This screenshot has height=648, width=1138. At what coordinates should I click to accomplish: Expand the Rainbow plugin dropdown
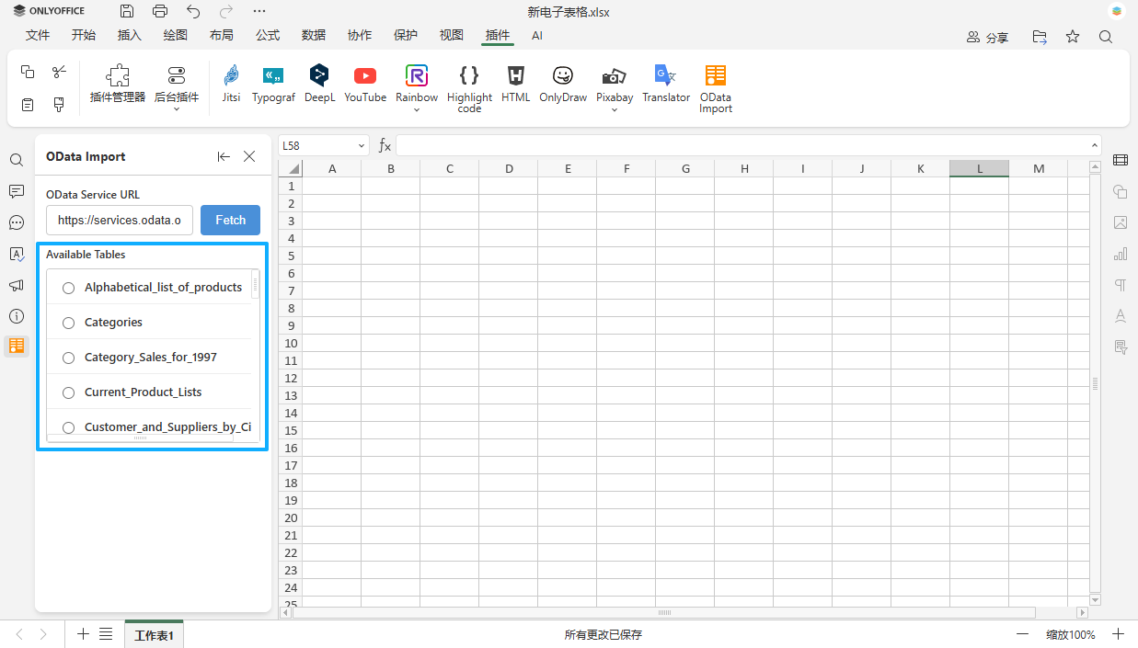pyautogui.click(x=416, y=108)
